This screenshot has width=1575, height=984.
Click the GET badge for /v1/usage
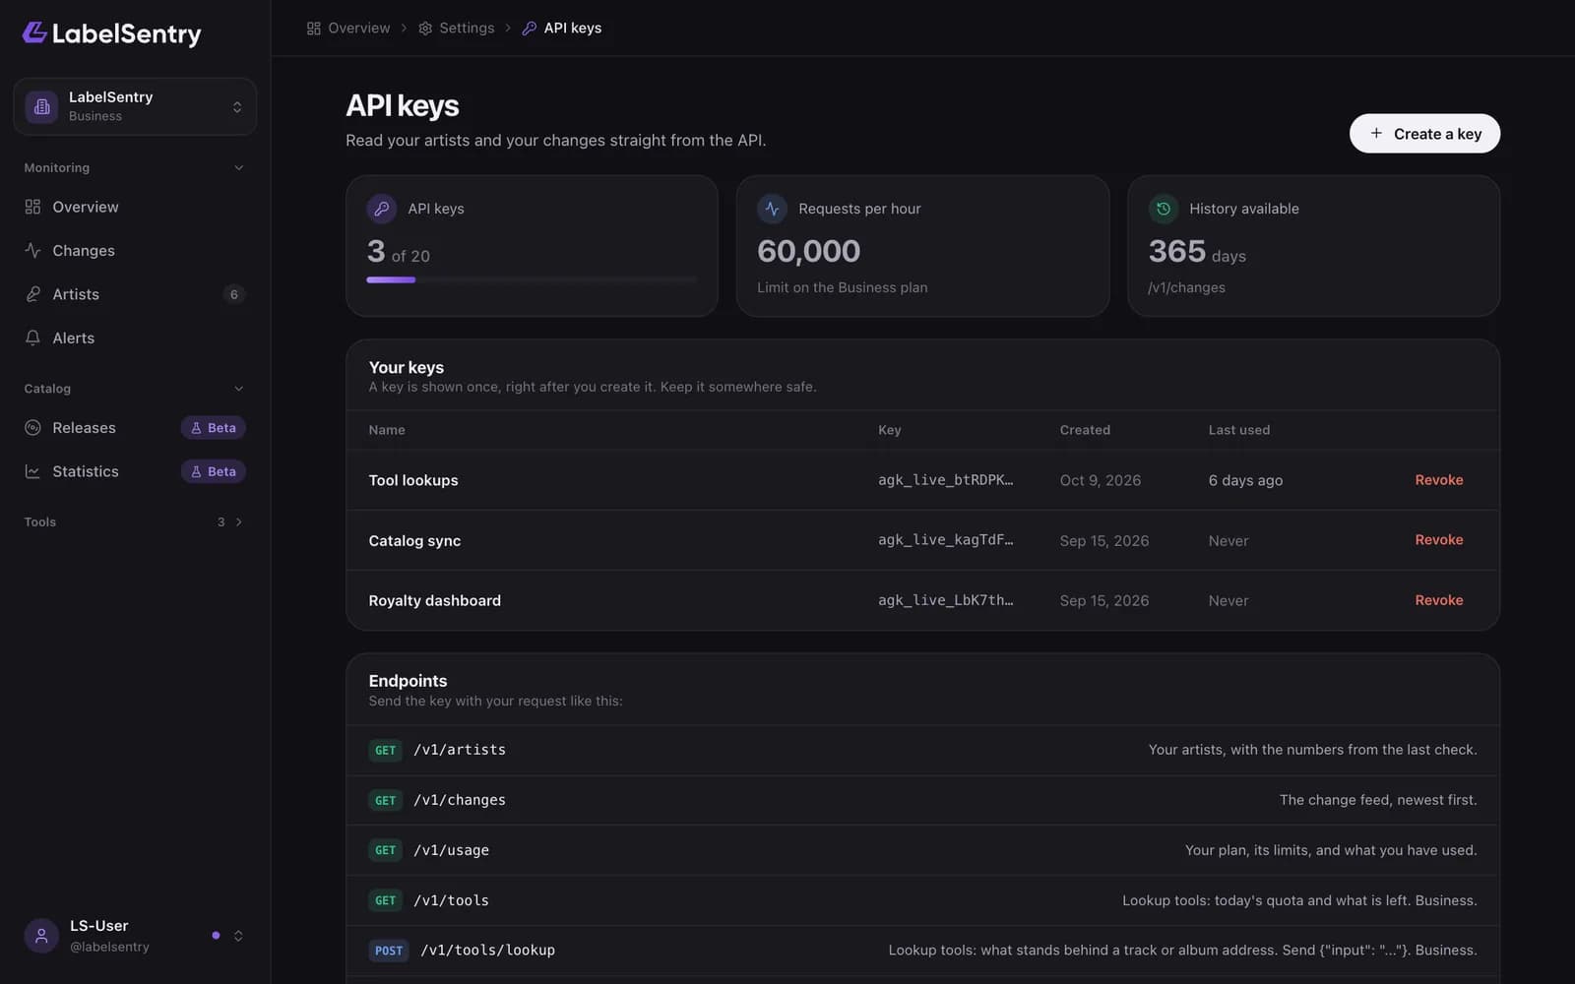[385, 850]
